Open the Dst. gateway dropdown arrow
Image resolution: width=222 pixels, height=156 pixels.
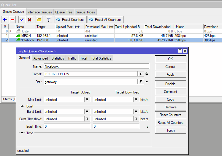click(x=141, y=82)
